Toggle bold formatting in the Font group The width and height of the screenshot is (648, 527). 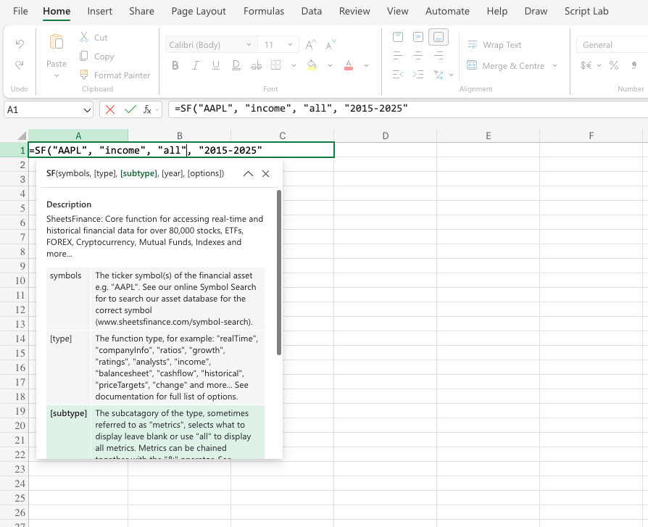pyautogui.click(x=174, y=65)
